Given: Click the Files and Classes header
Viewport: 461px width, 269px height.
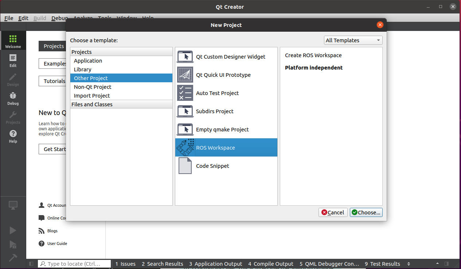Looking at the screenshot, I should (121, 104).
